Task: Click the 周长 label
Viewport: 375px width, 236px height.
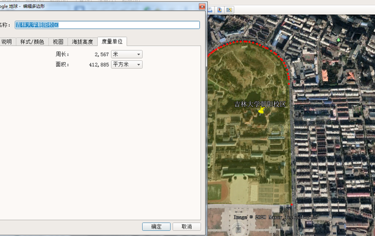Action: coord(62,54)
